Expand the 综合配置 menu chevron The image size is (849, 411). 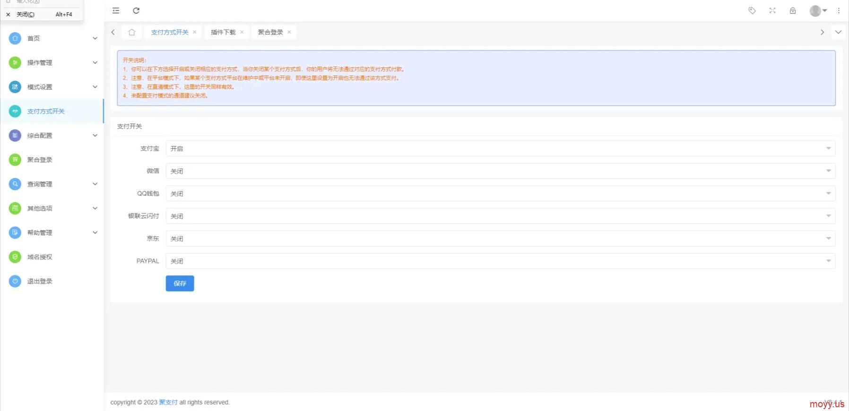coord(95,135)
